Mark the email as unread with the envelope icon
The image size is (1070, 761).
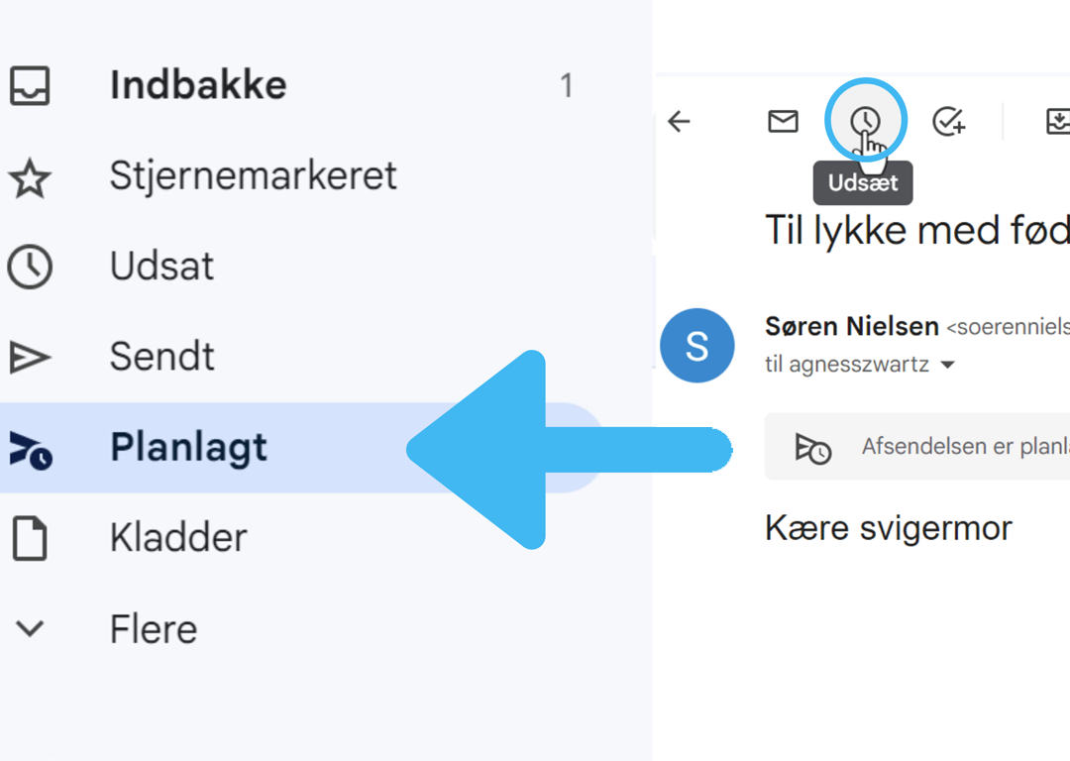pyautogui.click(x=783, y=122)
